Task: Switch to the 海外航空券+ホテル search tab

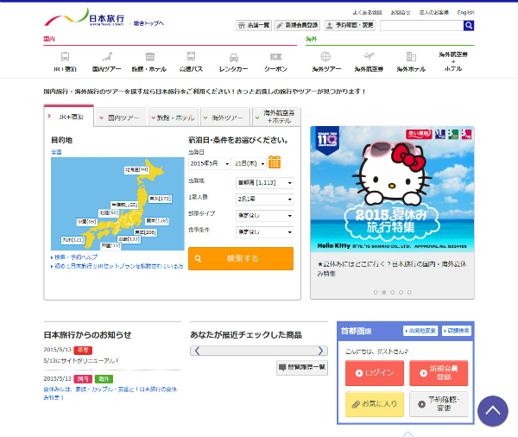Action: pyautogui.click(x=276, y=117)
